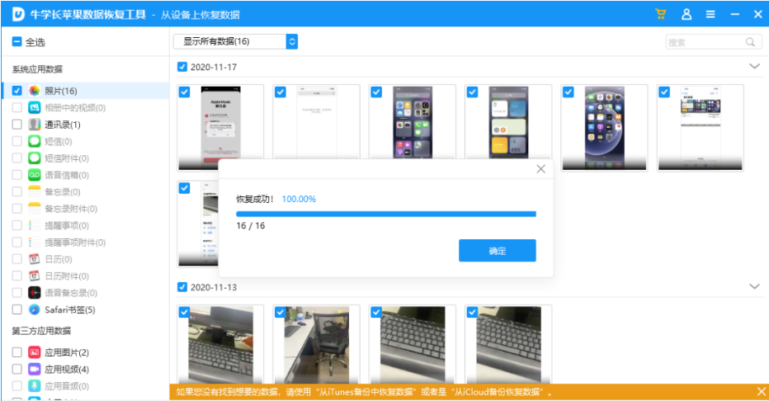This screenshot has width=769, height=401.
Task: Click the search magnifier icon
Action: tap(750, 42)
